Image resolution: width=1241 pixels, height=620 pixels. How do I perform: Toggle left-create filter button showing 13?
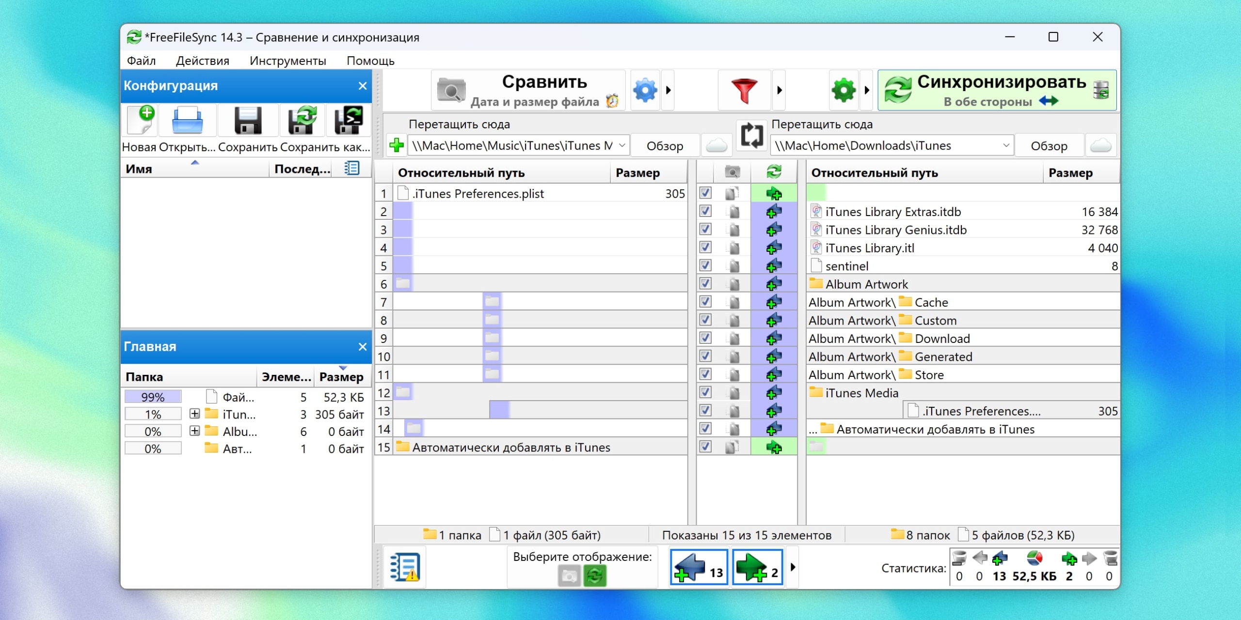coord(699,567)
